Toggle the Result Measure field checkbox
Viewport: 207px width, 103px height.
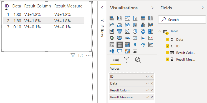tap(168, 59)
